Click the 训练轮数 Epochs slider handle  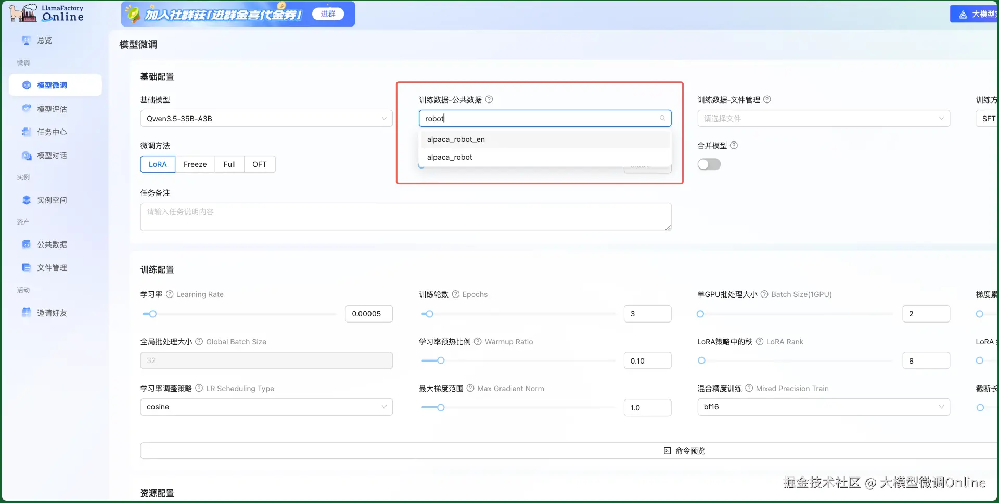click(x=429, y=314)
